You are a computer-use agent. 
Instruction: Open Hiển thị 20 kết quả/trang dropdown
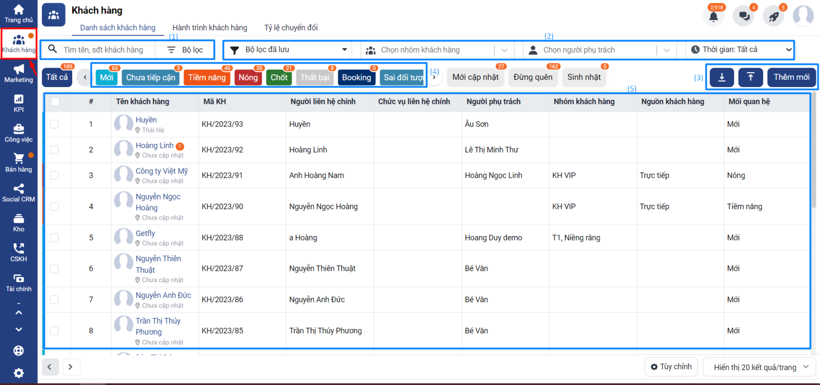761,367
